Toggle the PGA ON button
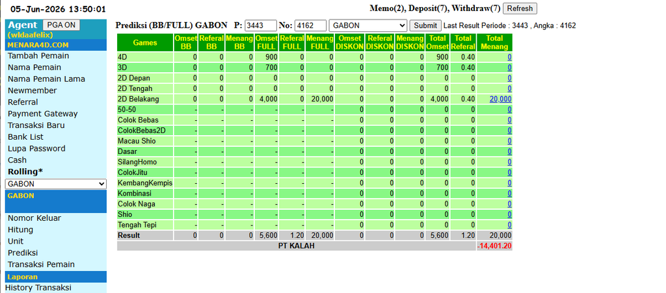The height and width of the screenshot is (293, 666). [x=61, y=25]
